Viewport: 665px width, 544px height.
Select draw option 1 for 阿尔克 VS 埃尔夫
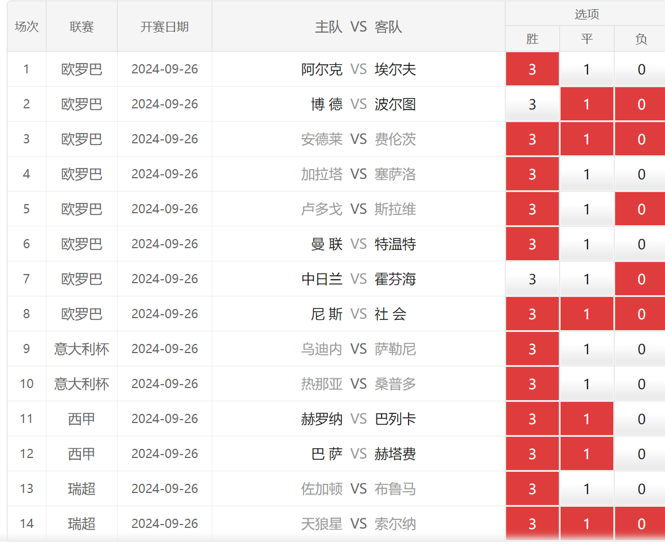[586, 69]
